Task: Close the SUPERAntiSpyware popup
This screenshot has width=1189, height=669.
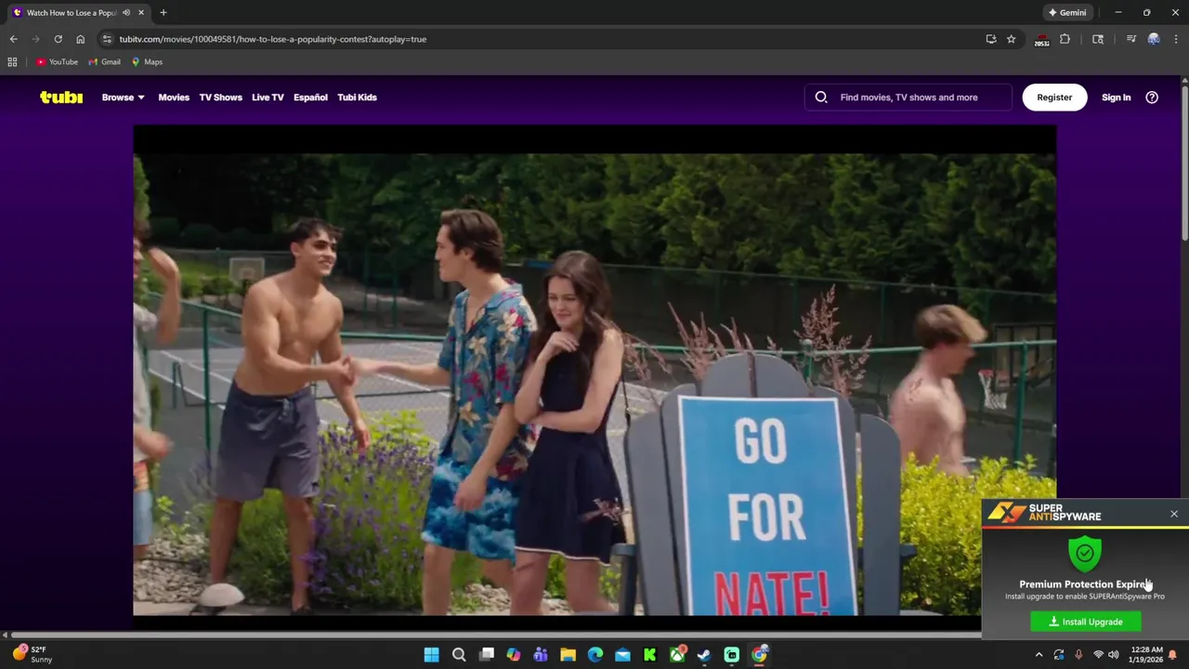Action: 1174,514
